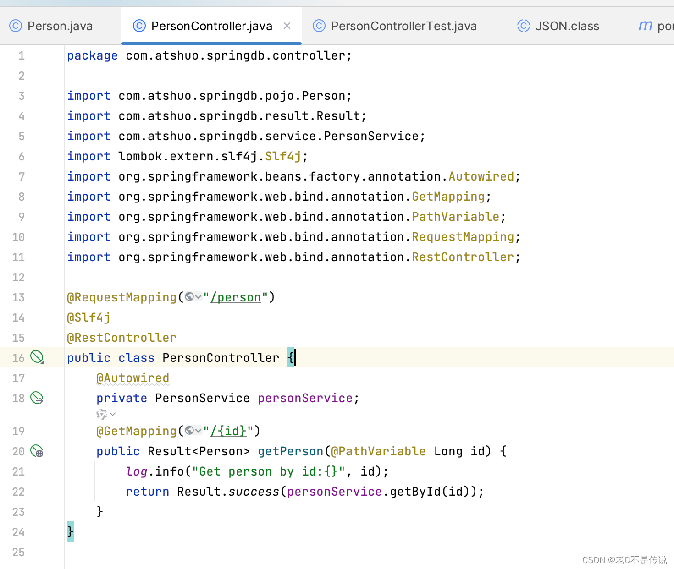Screen dimensions: 674x569
Task: Click the @RestController annotation on line 15
Action: click(x=122, y=338)
